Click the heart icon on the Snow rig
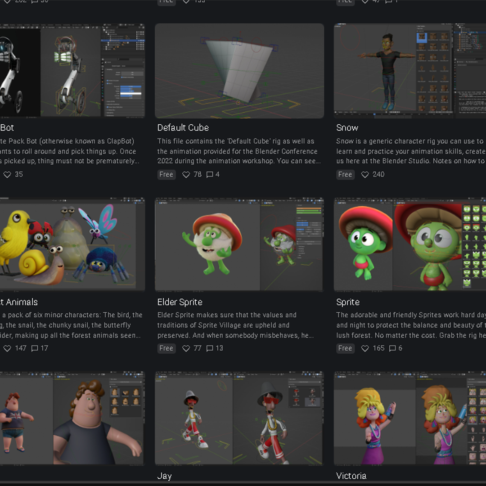Image resolution: width=486 pixels, height=486 pixels. [365, 175]
